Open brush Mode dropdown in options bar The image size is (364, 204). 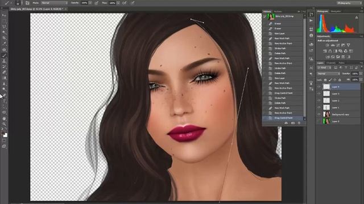tap(55, 3)
